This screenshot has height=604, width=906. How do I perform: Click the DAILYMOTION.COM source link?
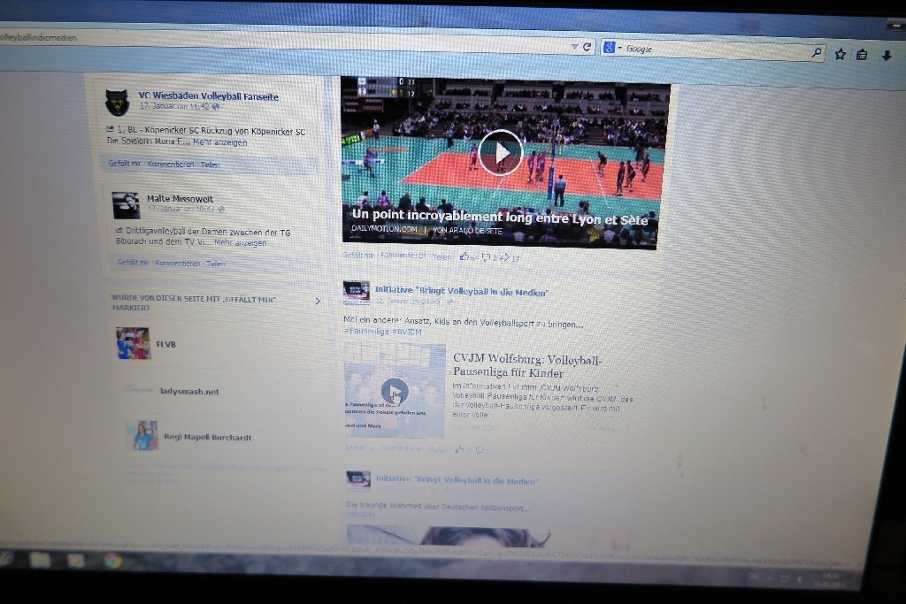(x=384, y=229)
